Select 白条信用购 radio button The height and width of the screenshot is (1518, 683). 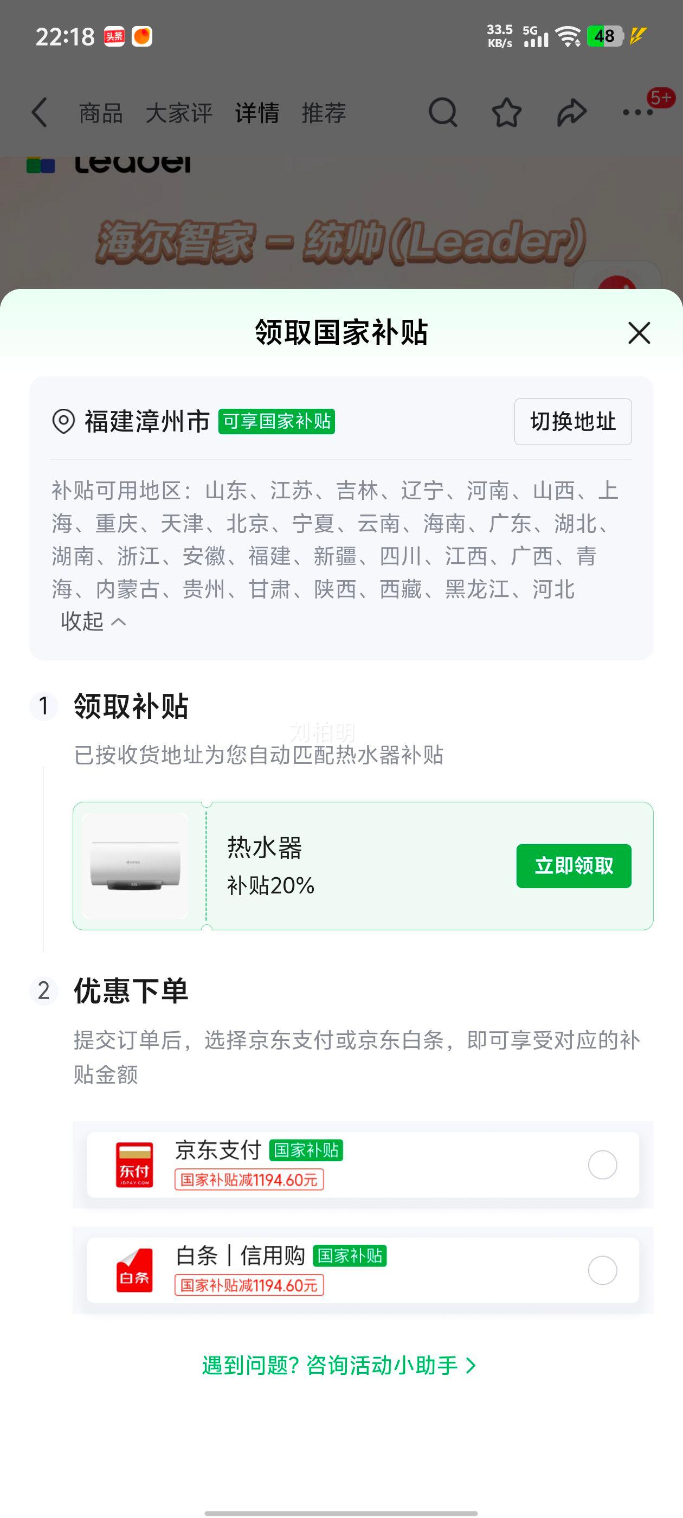tap(602, 1270)
